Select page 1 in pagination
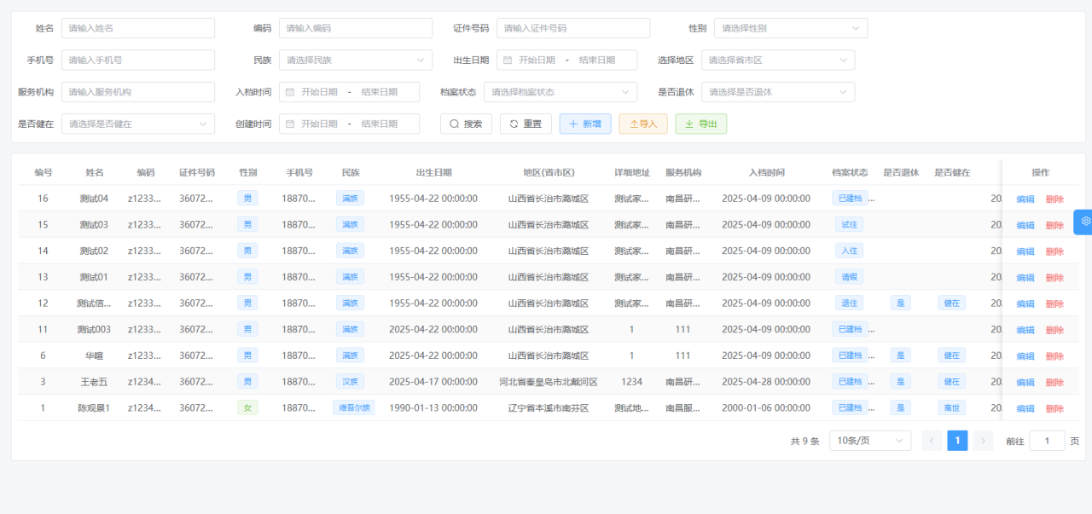 pos(957,441)
